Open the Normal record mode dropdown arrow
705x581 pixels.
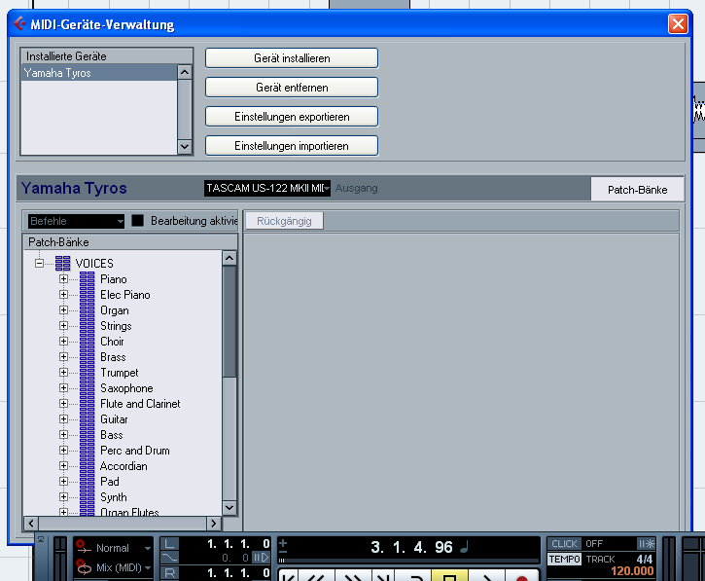pyautogui.click(x=148, y=548)
